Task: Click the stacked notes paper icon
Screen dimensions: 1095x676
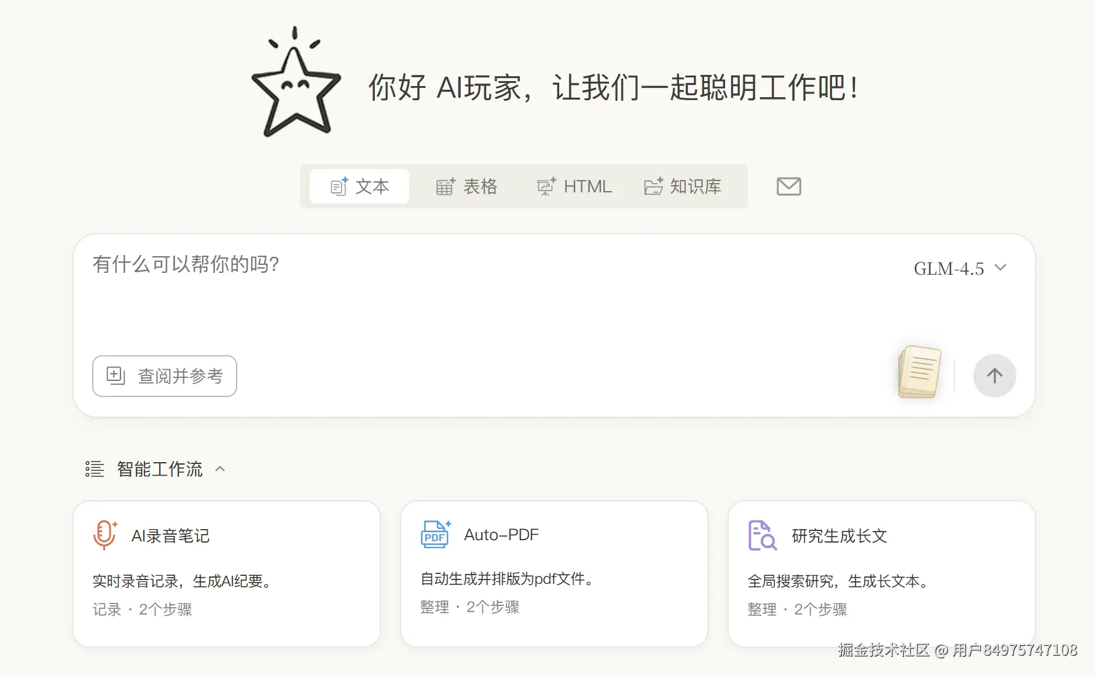Action: coord(920,372)
